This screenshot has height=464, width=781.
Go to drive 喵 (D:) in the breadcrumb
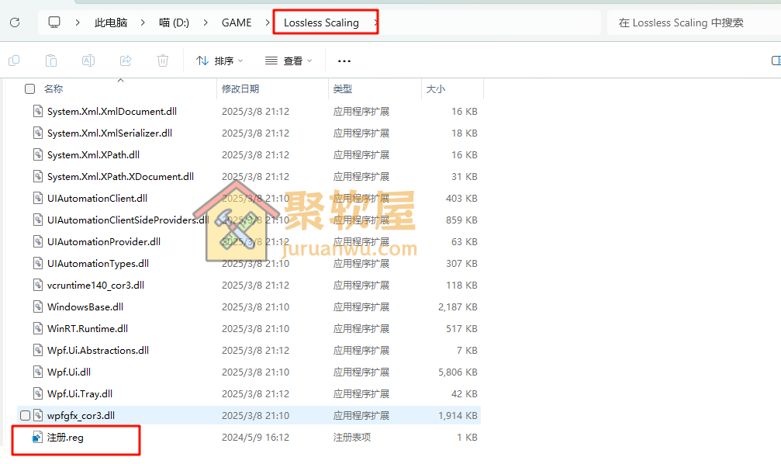pos(174,22)
